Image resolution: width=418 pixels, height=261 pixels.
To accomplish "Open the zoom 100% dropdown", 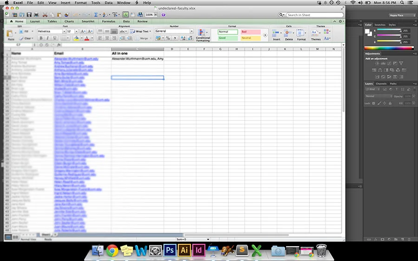I will (156, 15).
